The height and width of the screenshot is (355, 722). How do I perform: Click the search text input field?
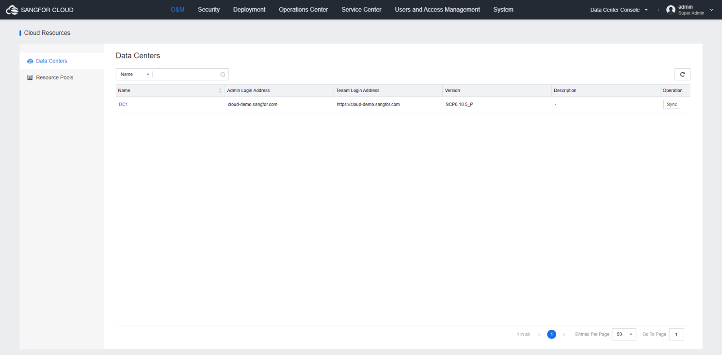tap(186, 75)
